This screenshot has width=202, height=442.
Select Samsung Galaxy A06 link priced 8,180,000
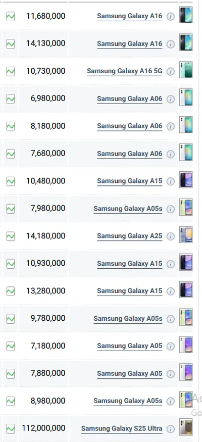coord(130,126)
